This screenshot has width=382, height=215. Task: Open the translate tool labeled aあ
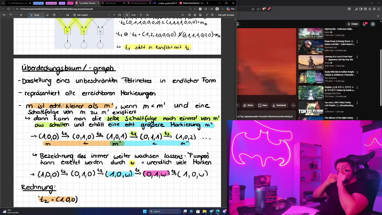(67, 15)
